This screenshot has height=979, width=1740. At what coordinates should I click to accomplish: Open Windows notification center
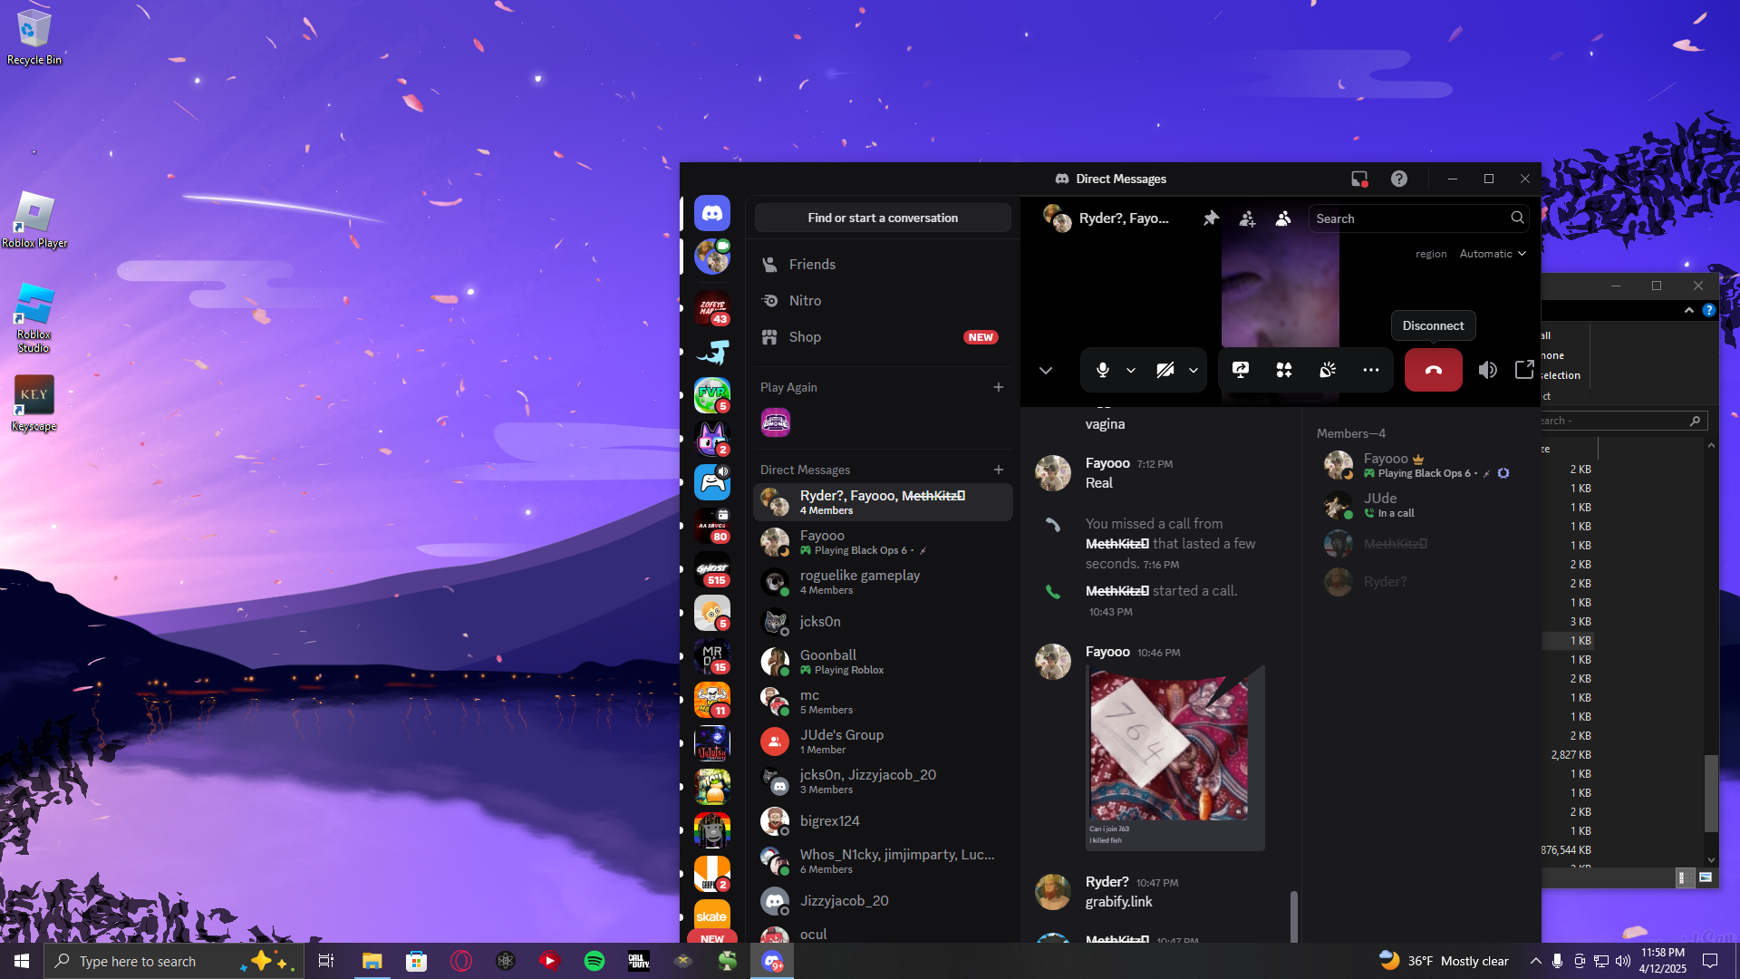(x=1710, y=961)
